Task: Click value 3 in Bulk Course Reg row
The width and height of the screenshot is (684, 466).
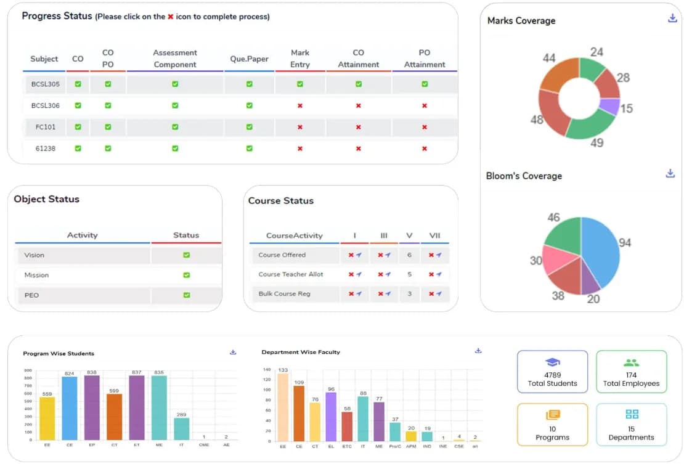Action: click(409, 293)
